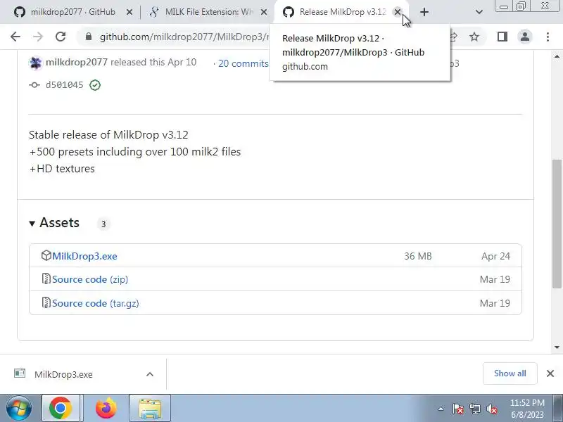Click the Action Center flag icon
Viewport: 563px width, 422px height.
tap(458, 409)
